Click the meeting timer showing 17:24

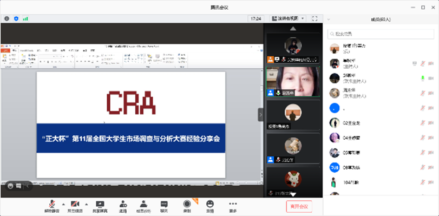pos(256,19)
